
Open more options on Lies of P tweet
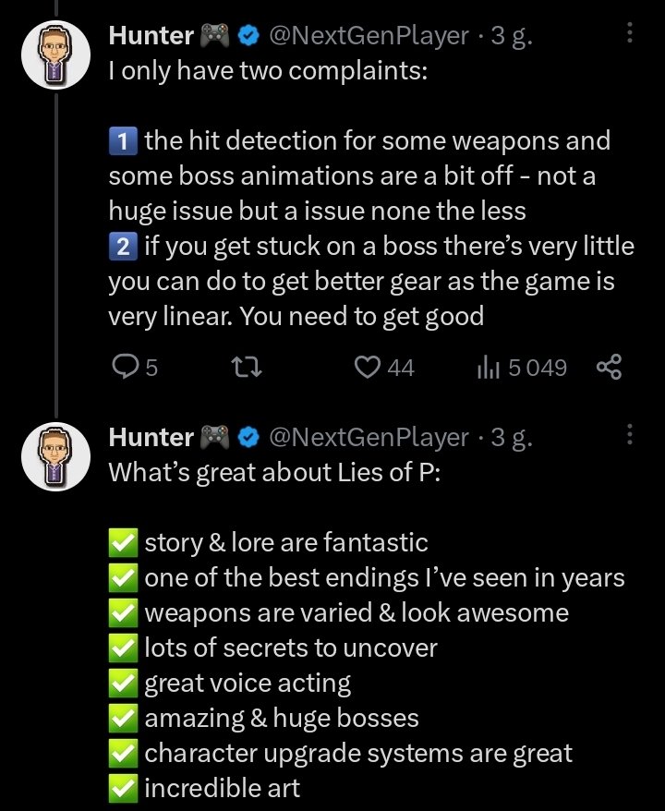click(630, 436)
